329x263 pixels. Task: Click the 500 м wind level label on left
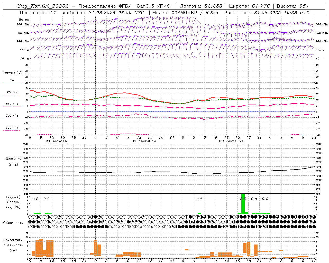point(24,50)
